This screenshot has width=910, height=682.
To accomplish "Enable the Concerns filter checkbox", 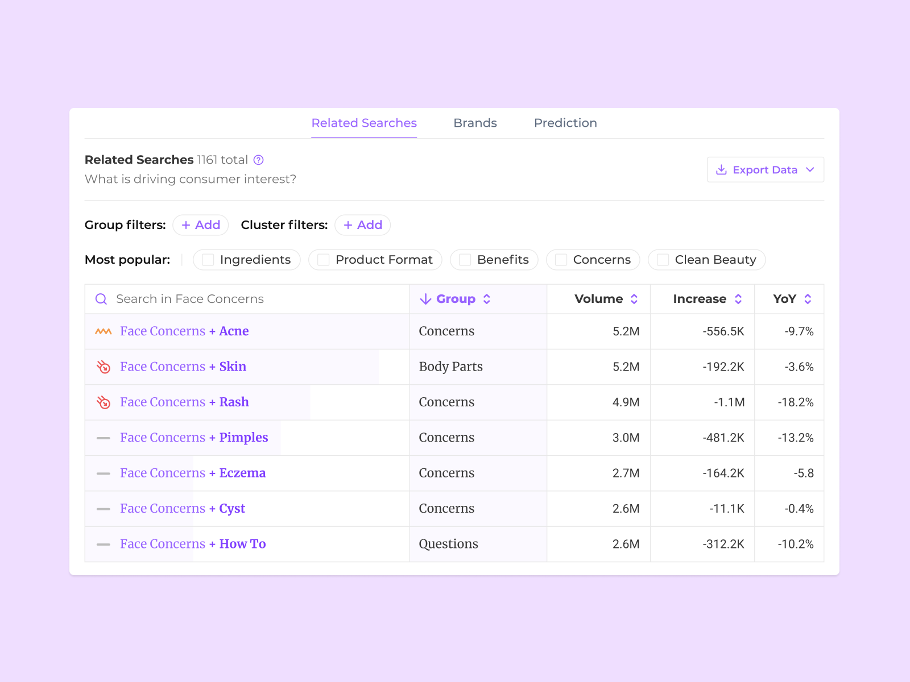I will tap(560, 260).
